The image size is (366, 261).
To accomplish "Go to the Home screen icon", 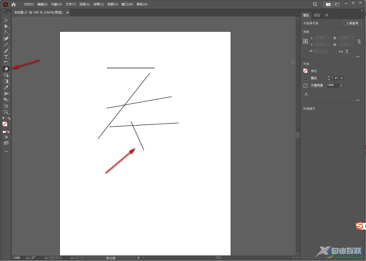I will click(14, 4).
